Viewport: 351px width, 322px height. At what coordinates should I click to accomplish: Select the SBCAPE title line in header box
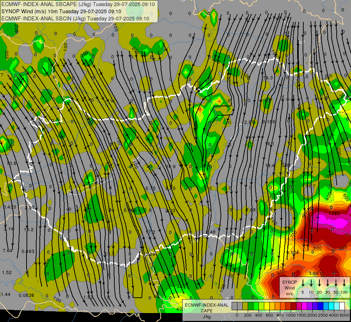coord(78,4)
